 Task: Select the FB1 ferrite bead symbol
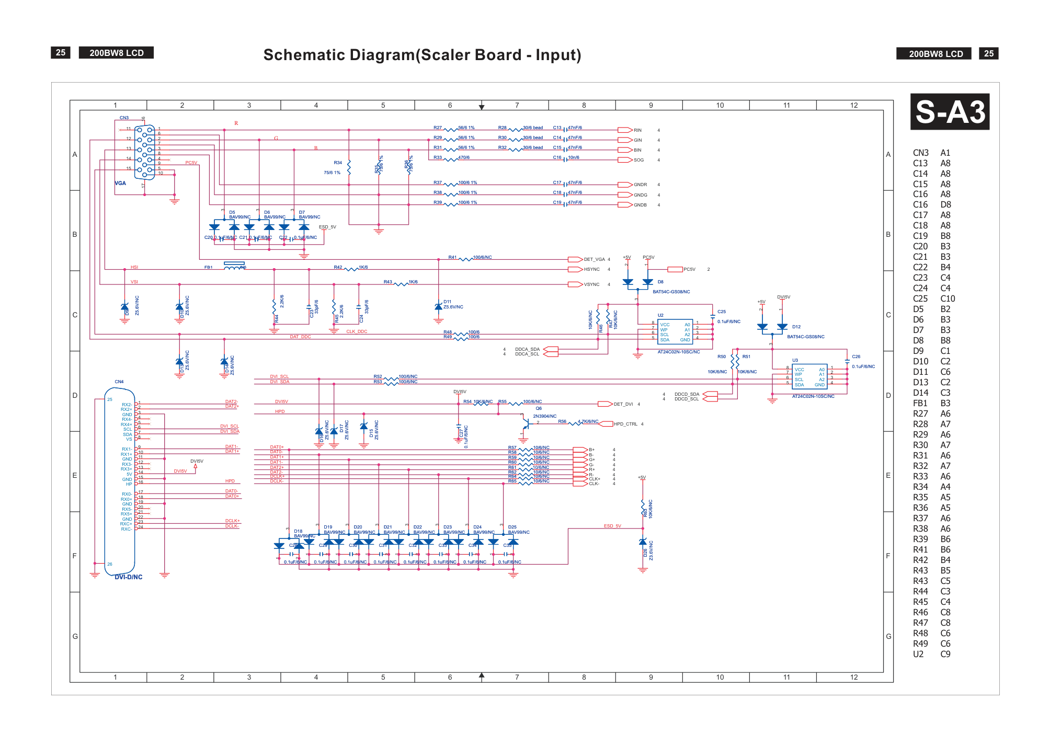(234, 266)
